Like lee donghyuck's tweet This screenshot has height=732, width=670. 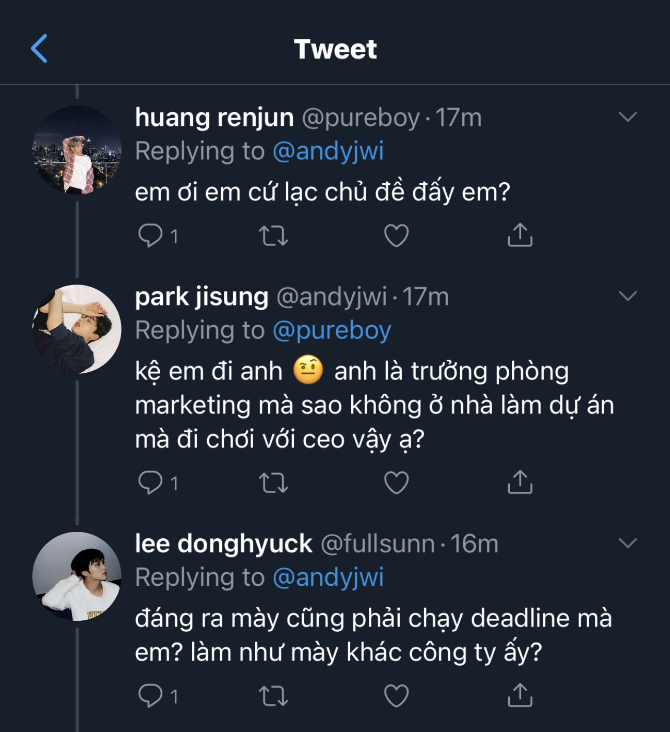396,696
